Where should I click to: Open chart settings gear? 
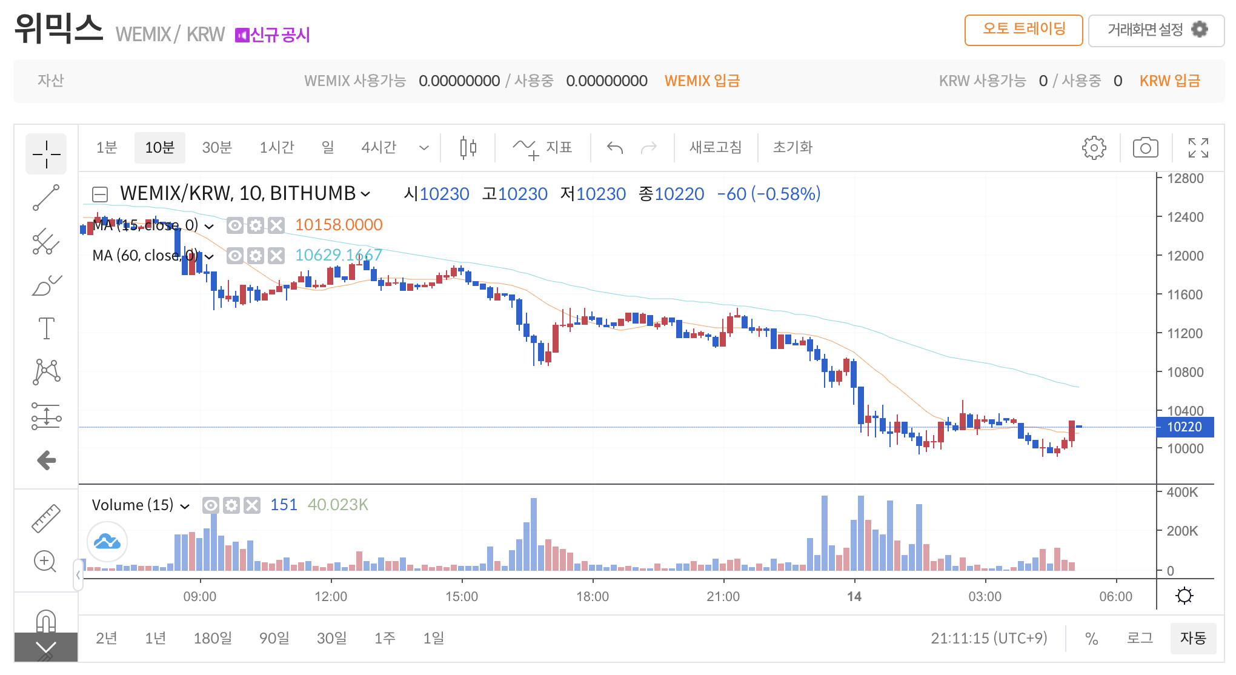coord(1094,147)
